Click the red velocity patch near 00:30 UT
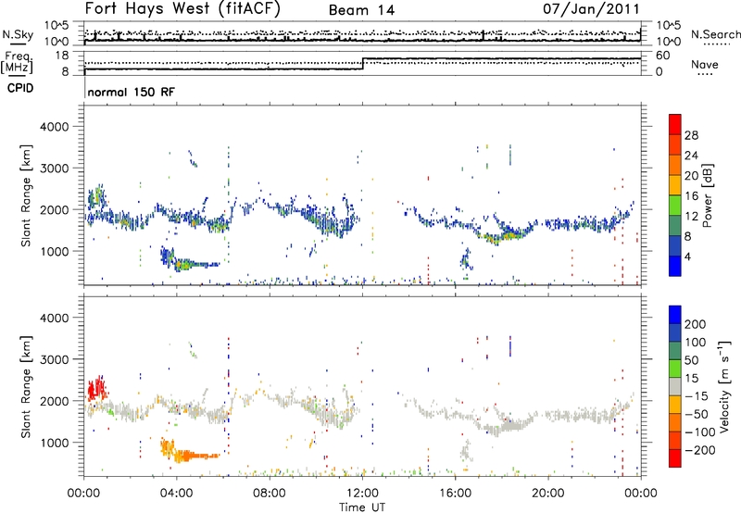The width and height of the screenshot is (741, 513). pyautogui.click(x=97, y=389)
